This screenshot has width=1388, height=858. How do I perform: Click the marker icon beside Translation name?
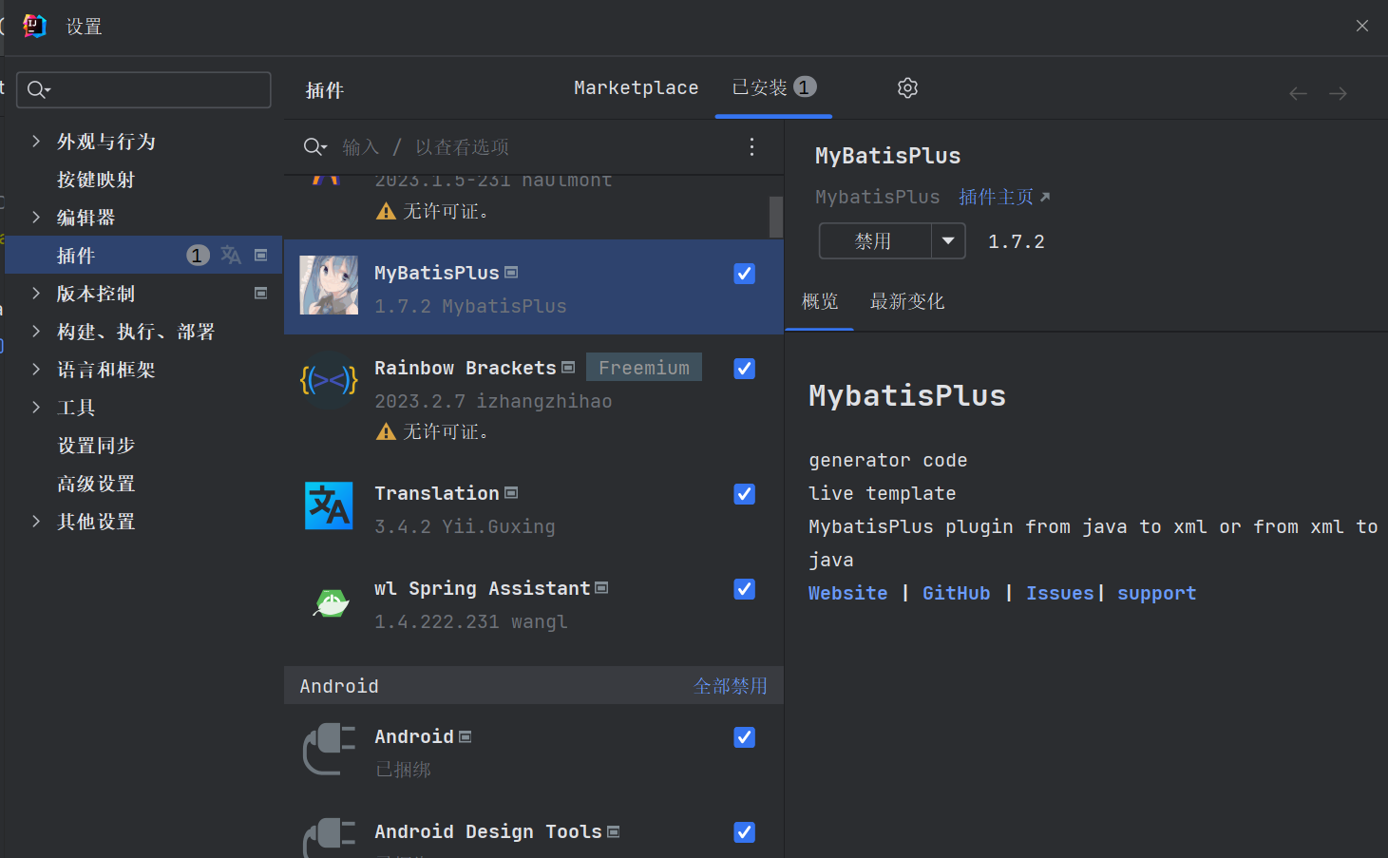pos(511,493)
